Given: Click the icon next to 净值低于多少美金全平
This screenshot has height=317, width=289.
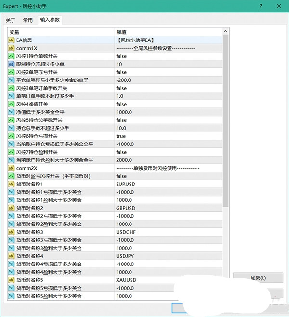Looking at the screenshot, I should 12,112.
